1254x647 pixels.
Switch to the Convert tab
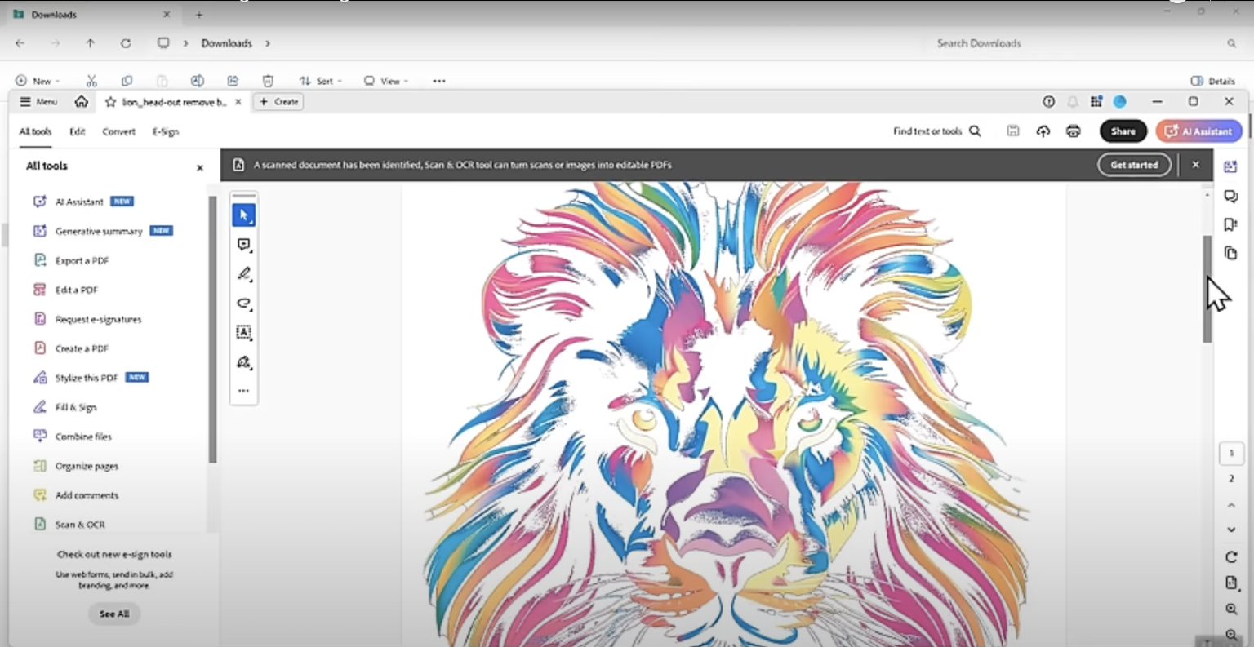point(118,131)
